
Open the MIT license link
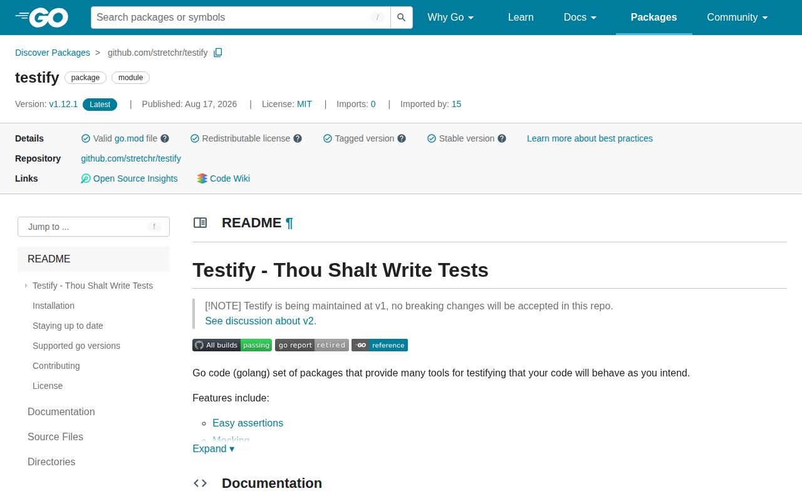point(305,104)
